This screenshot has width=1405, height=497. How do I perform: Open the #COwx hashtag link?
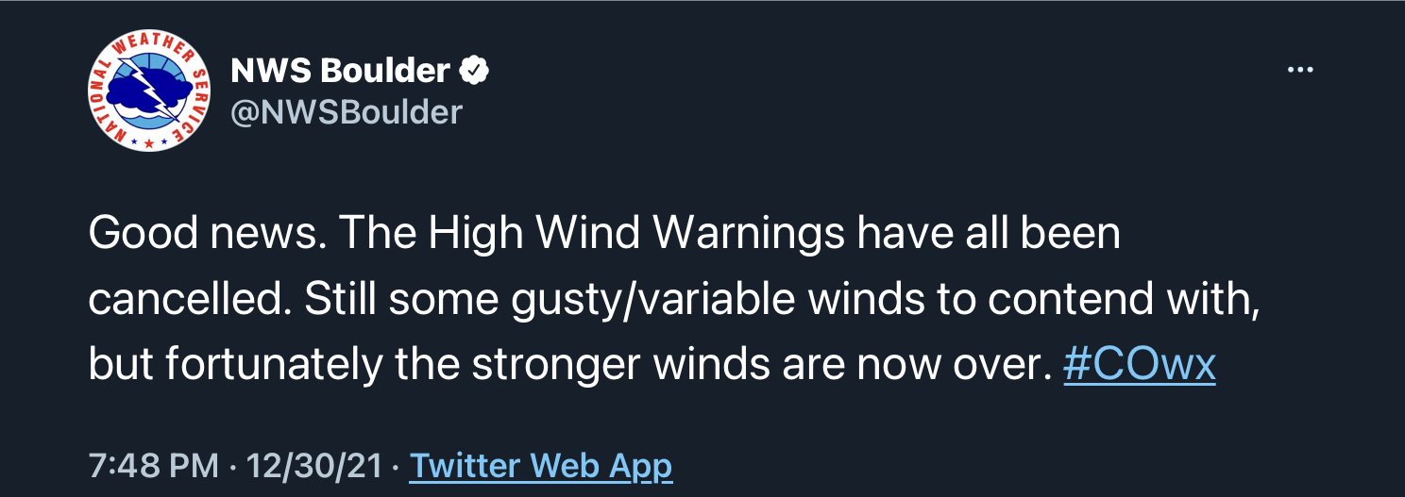[1139, 365]
